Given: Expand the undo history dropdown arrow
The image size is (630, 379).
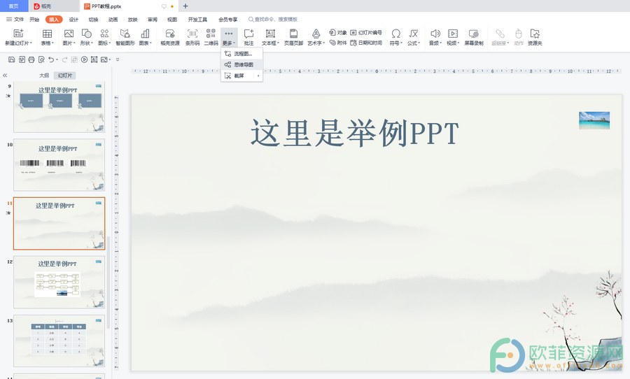Looking at the screenshot, I should [57, 60].
